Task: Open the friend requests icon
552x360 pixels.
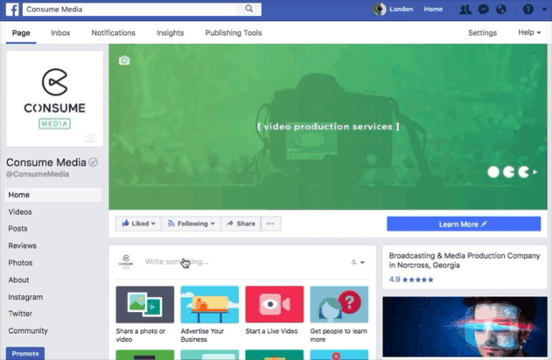Action: point(465,10)
